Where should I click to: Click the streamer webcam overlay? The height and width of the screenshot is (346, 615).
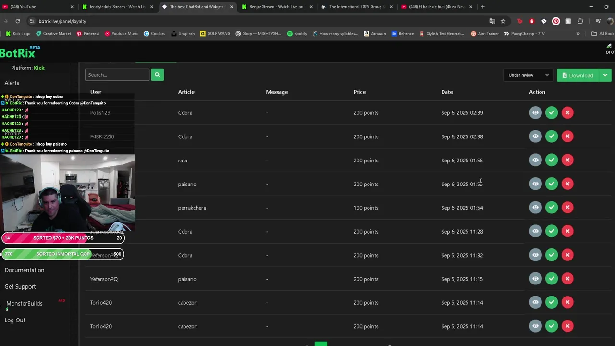[x=68, y=193]
